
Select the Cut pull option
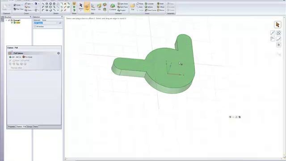pos(18,57)
